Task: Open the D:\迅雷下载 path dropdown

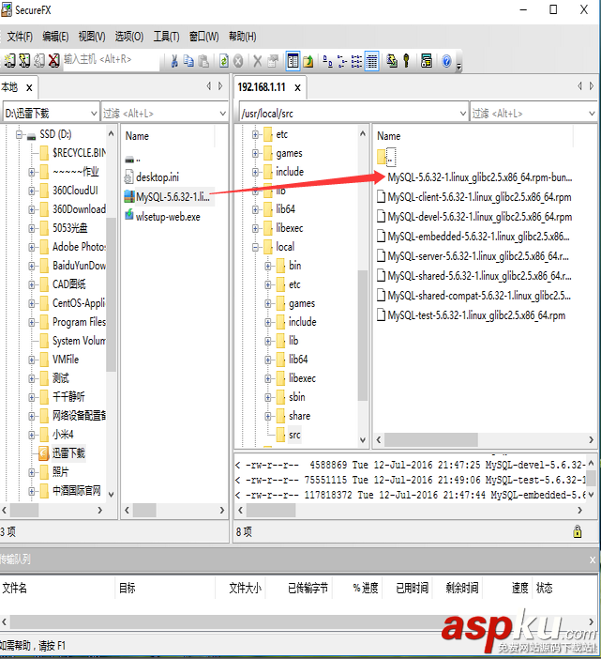Action: pyautogui.click(x=94, y=113)
